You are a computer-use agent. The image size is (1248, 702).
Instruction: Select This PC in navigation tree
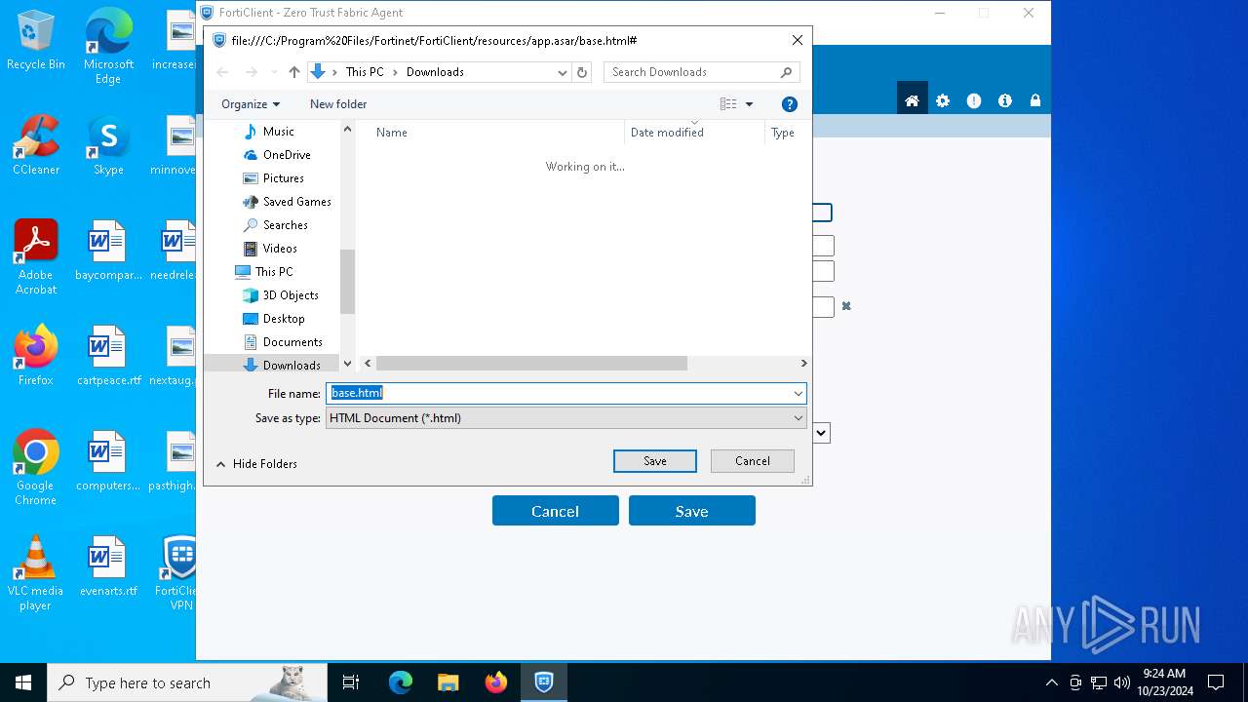click(x=274, y=272)
